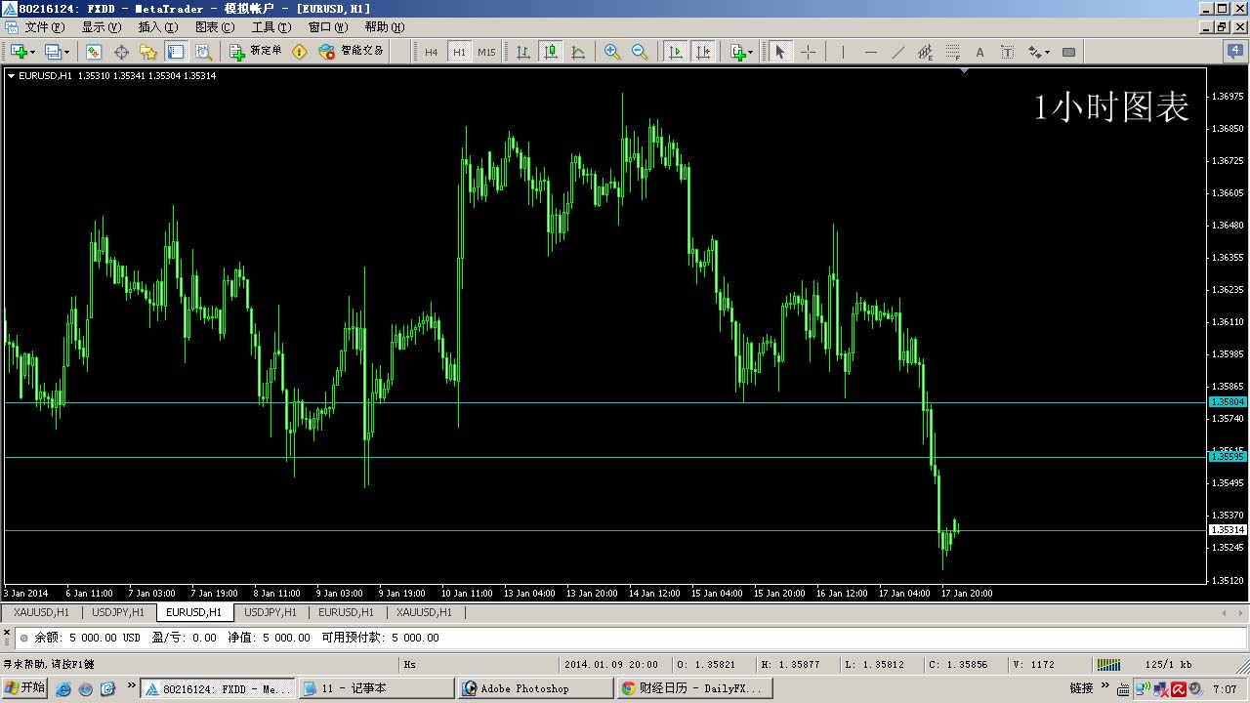Open the Market Watch panel icon
The height and width of the screenshot is (703, 1250).
click(94, 52)
